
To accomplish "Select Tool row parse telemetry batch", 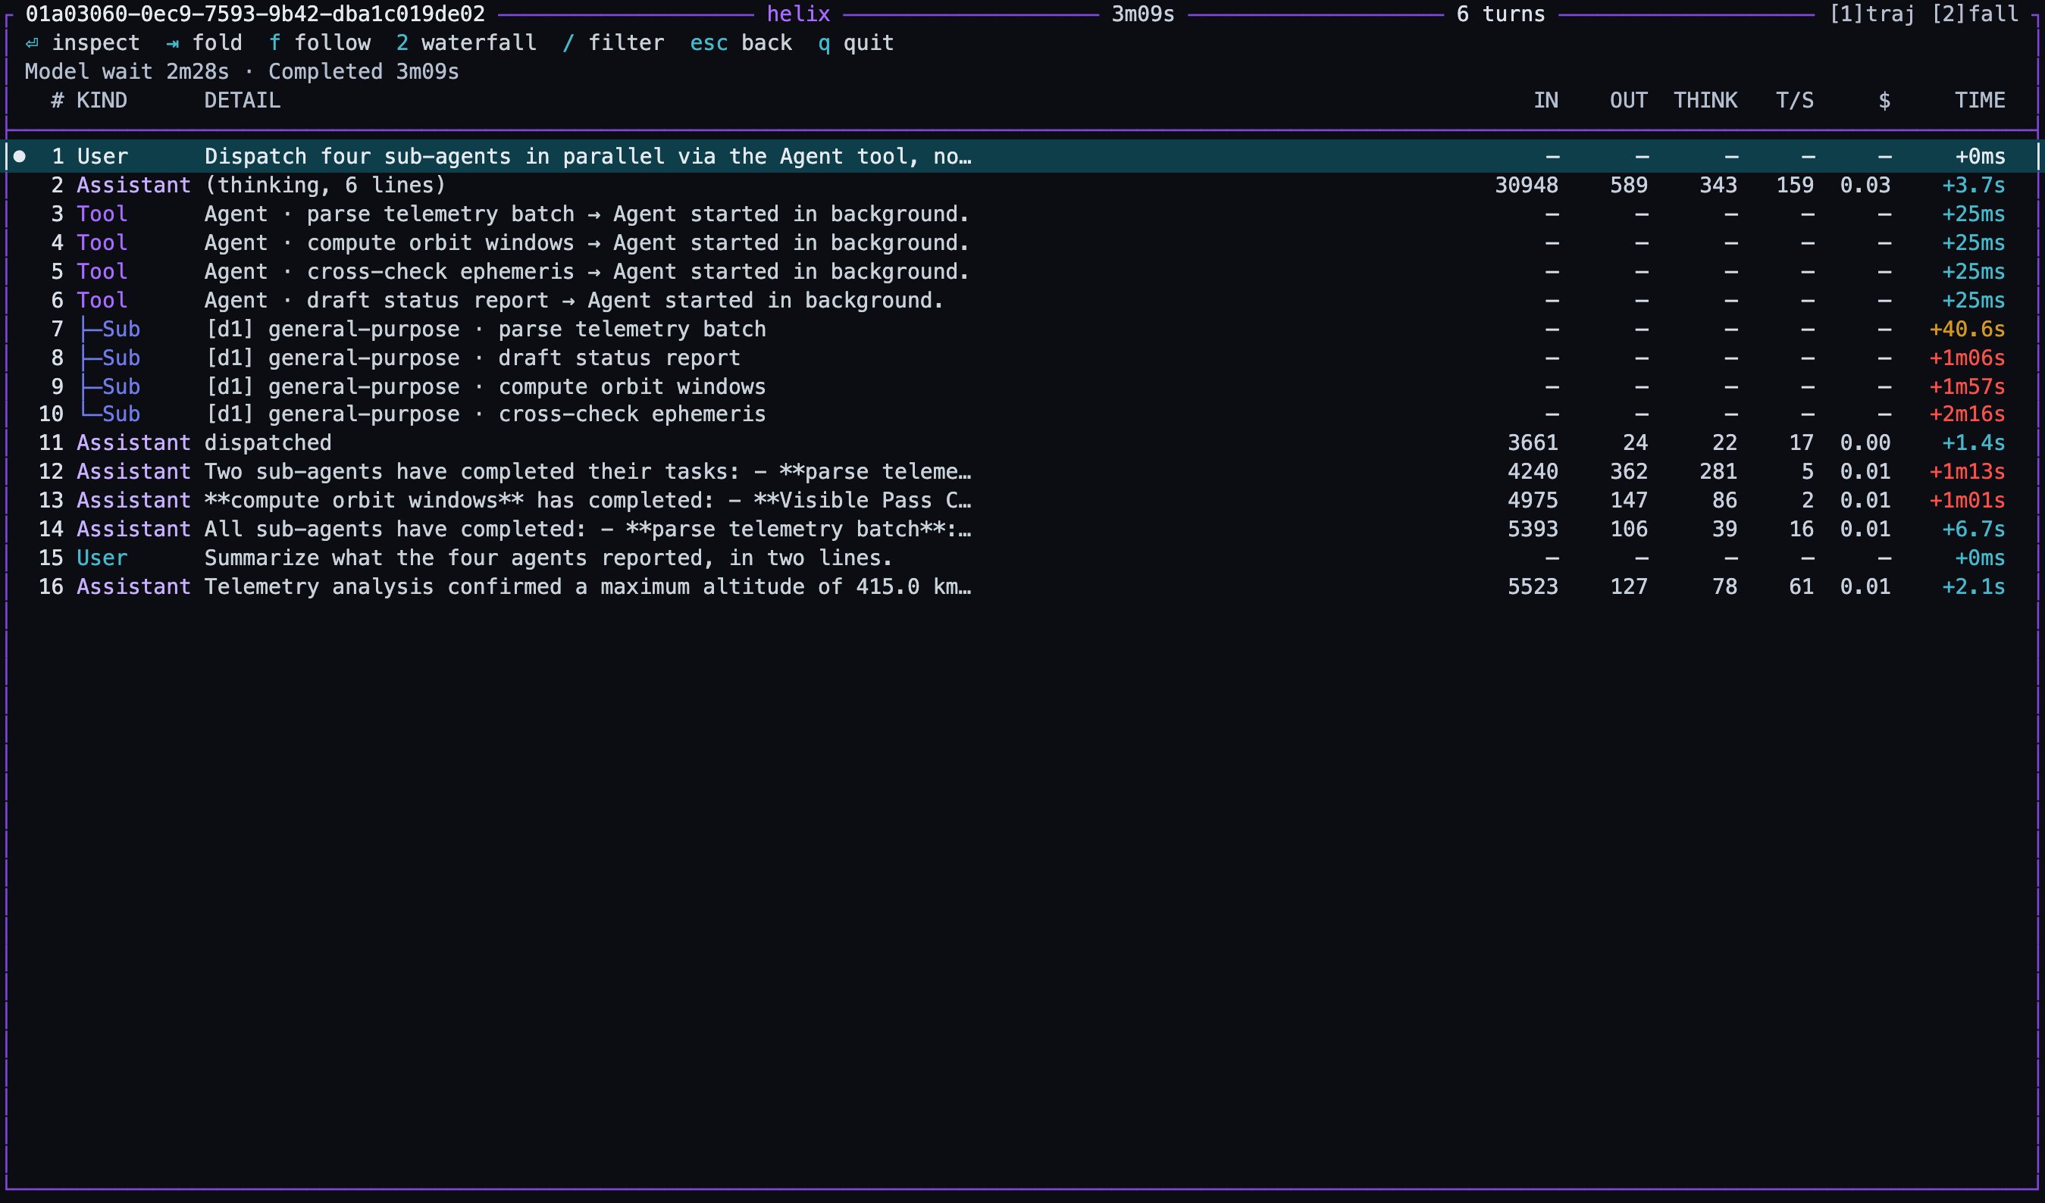I will pyautogui.click(x=1022, y=214).
